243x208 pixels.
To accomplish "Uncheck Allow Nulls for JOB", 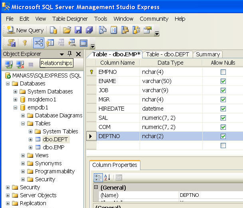I will click(x=223, y=90).
